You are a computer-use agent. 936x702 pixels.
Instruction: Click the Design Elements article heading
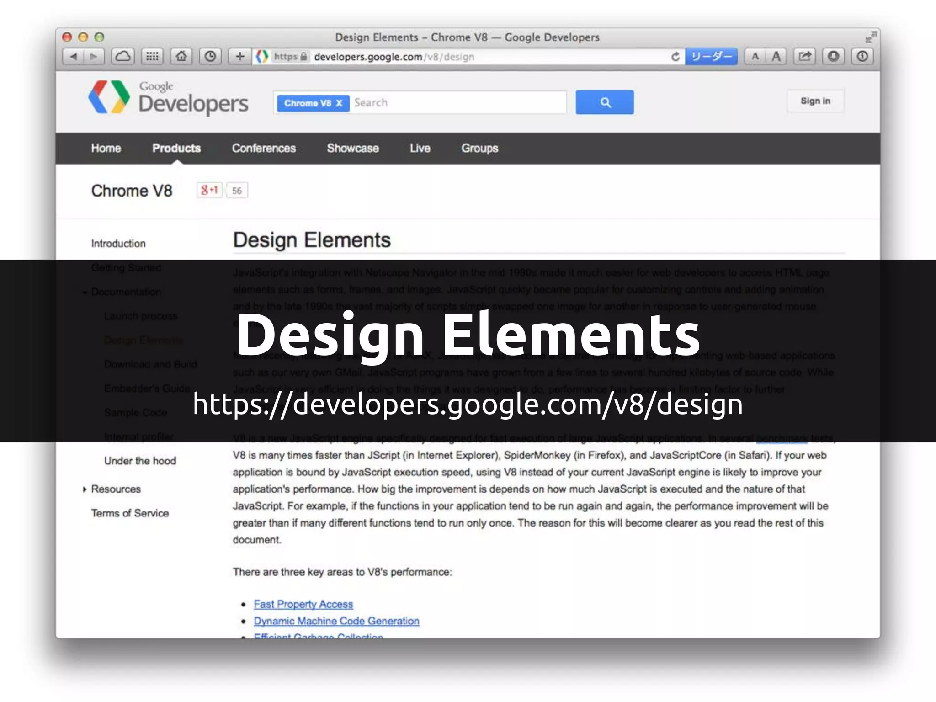312,240
